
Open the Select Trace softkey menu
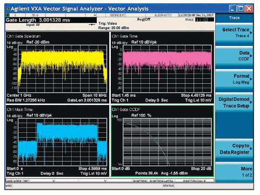tap(235, 32)
